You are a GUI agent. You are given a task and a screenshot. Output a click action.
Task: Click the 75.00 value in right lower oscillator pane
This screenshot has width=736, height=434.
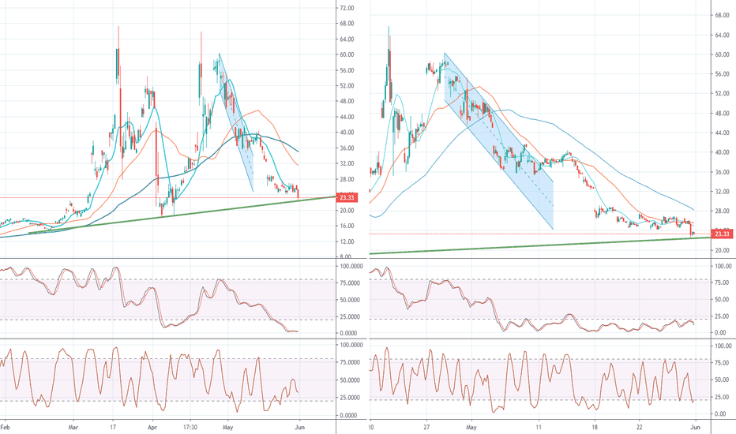coord(723,363)
